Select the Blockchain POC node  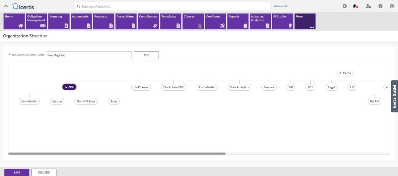click(174, 87)
